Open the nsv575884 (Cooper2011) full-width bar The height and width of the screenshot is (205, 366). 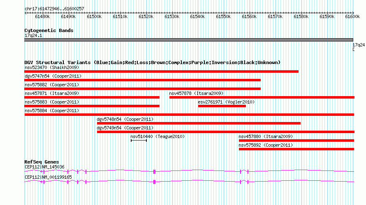coord(189,115)
